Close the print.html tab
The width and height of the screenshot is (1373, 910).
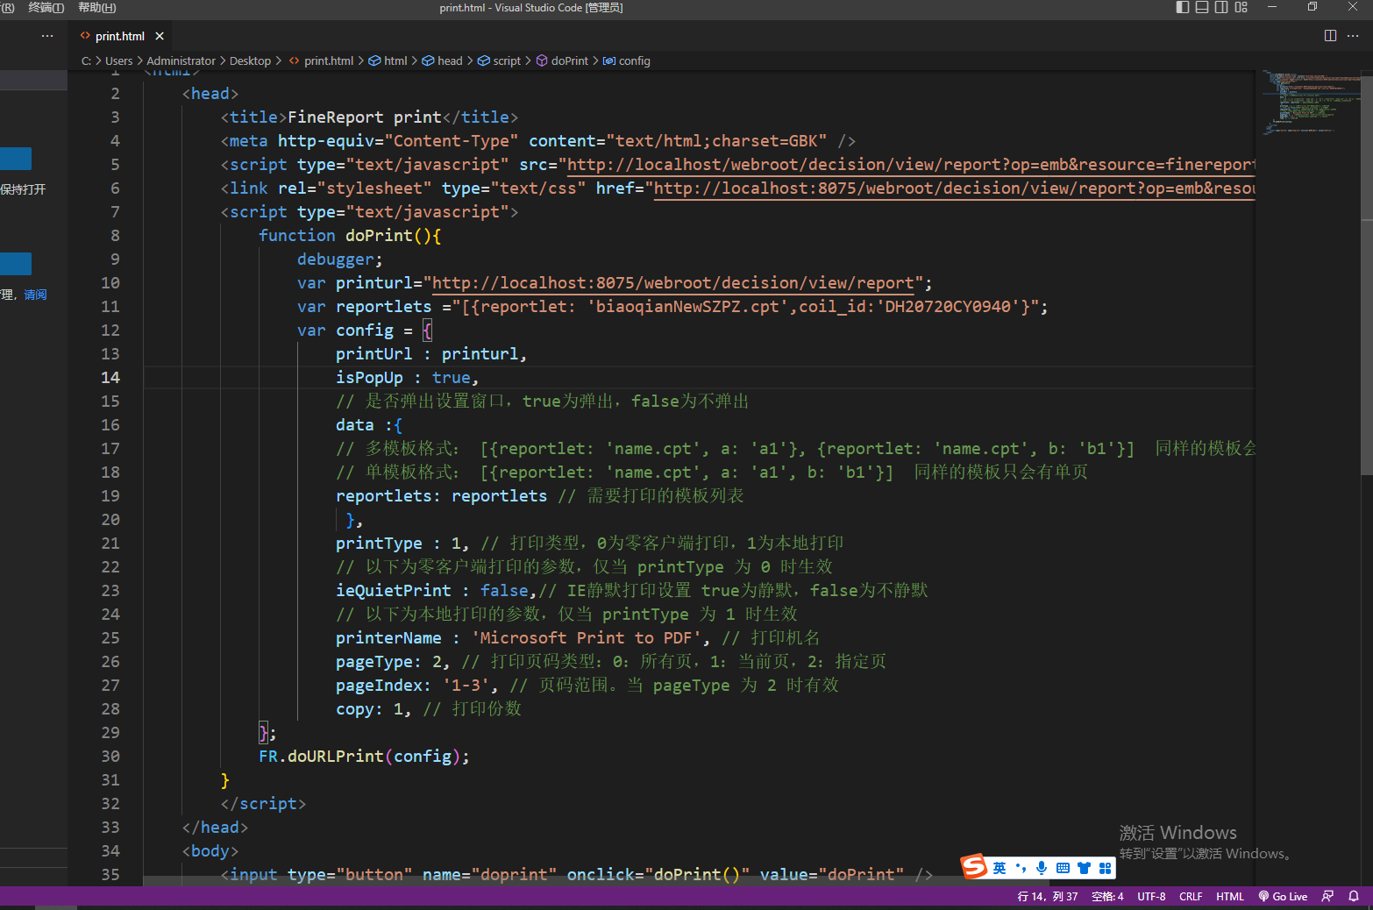(x=160, y=36)
